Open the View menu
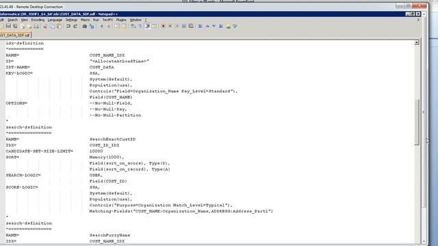438x246 pixels. tap(25, 20)
